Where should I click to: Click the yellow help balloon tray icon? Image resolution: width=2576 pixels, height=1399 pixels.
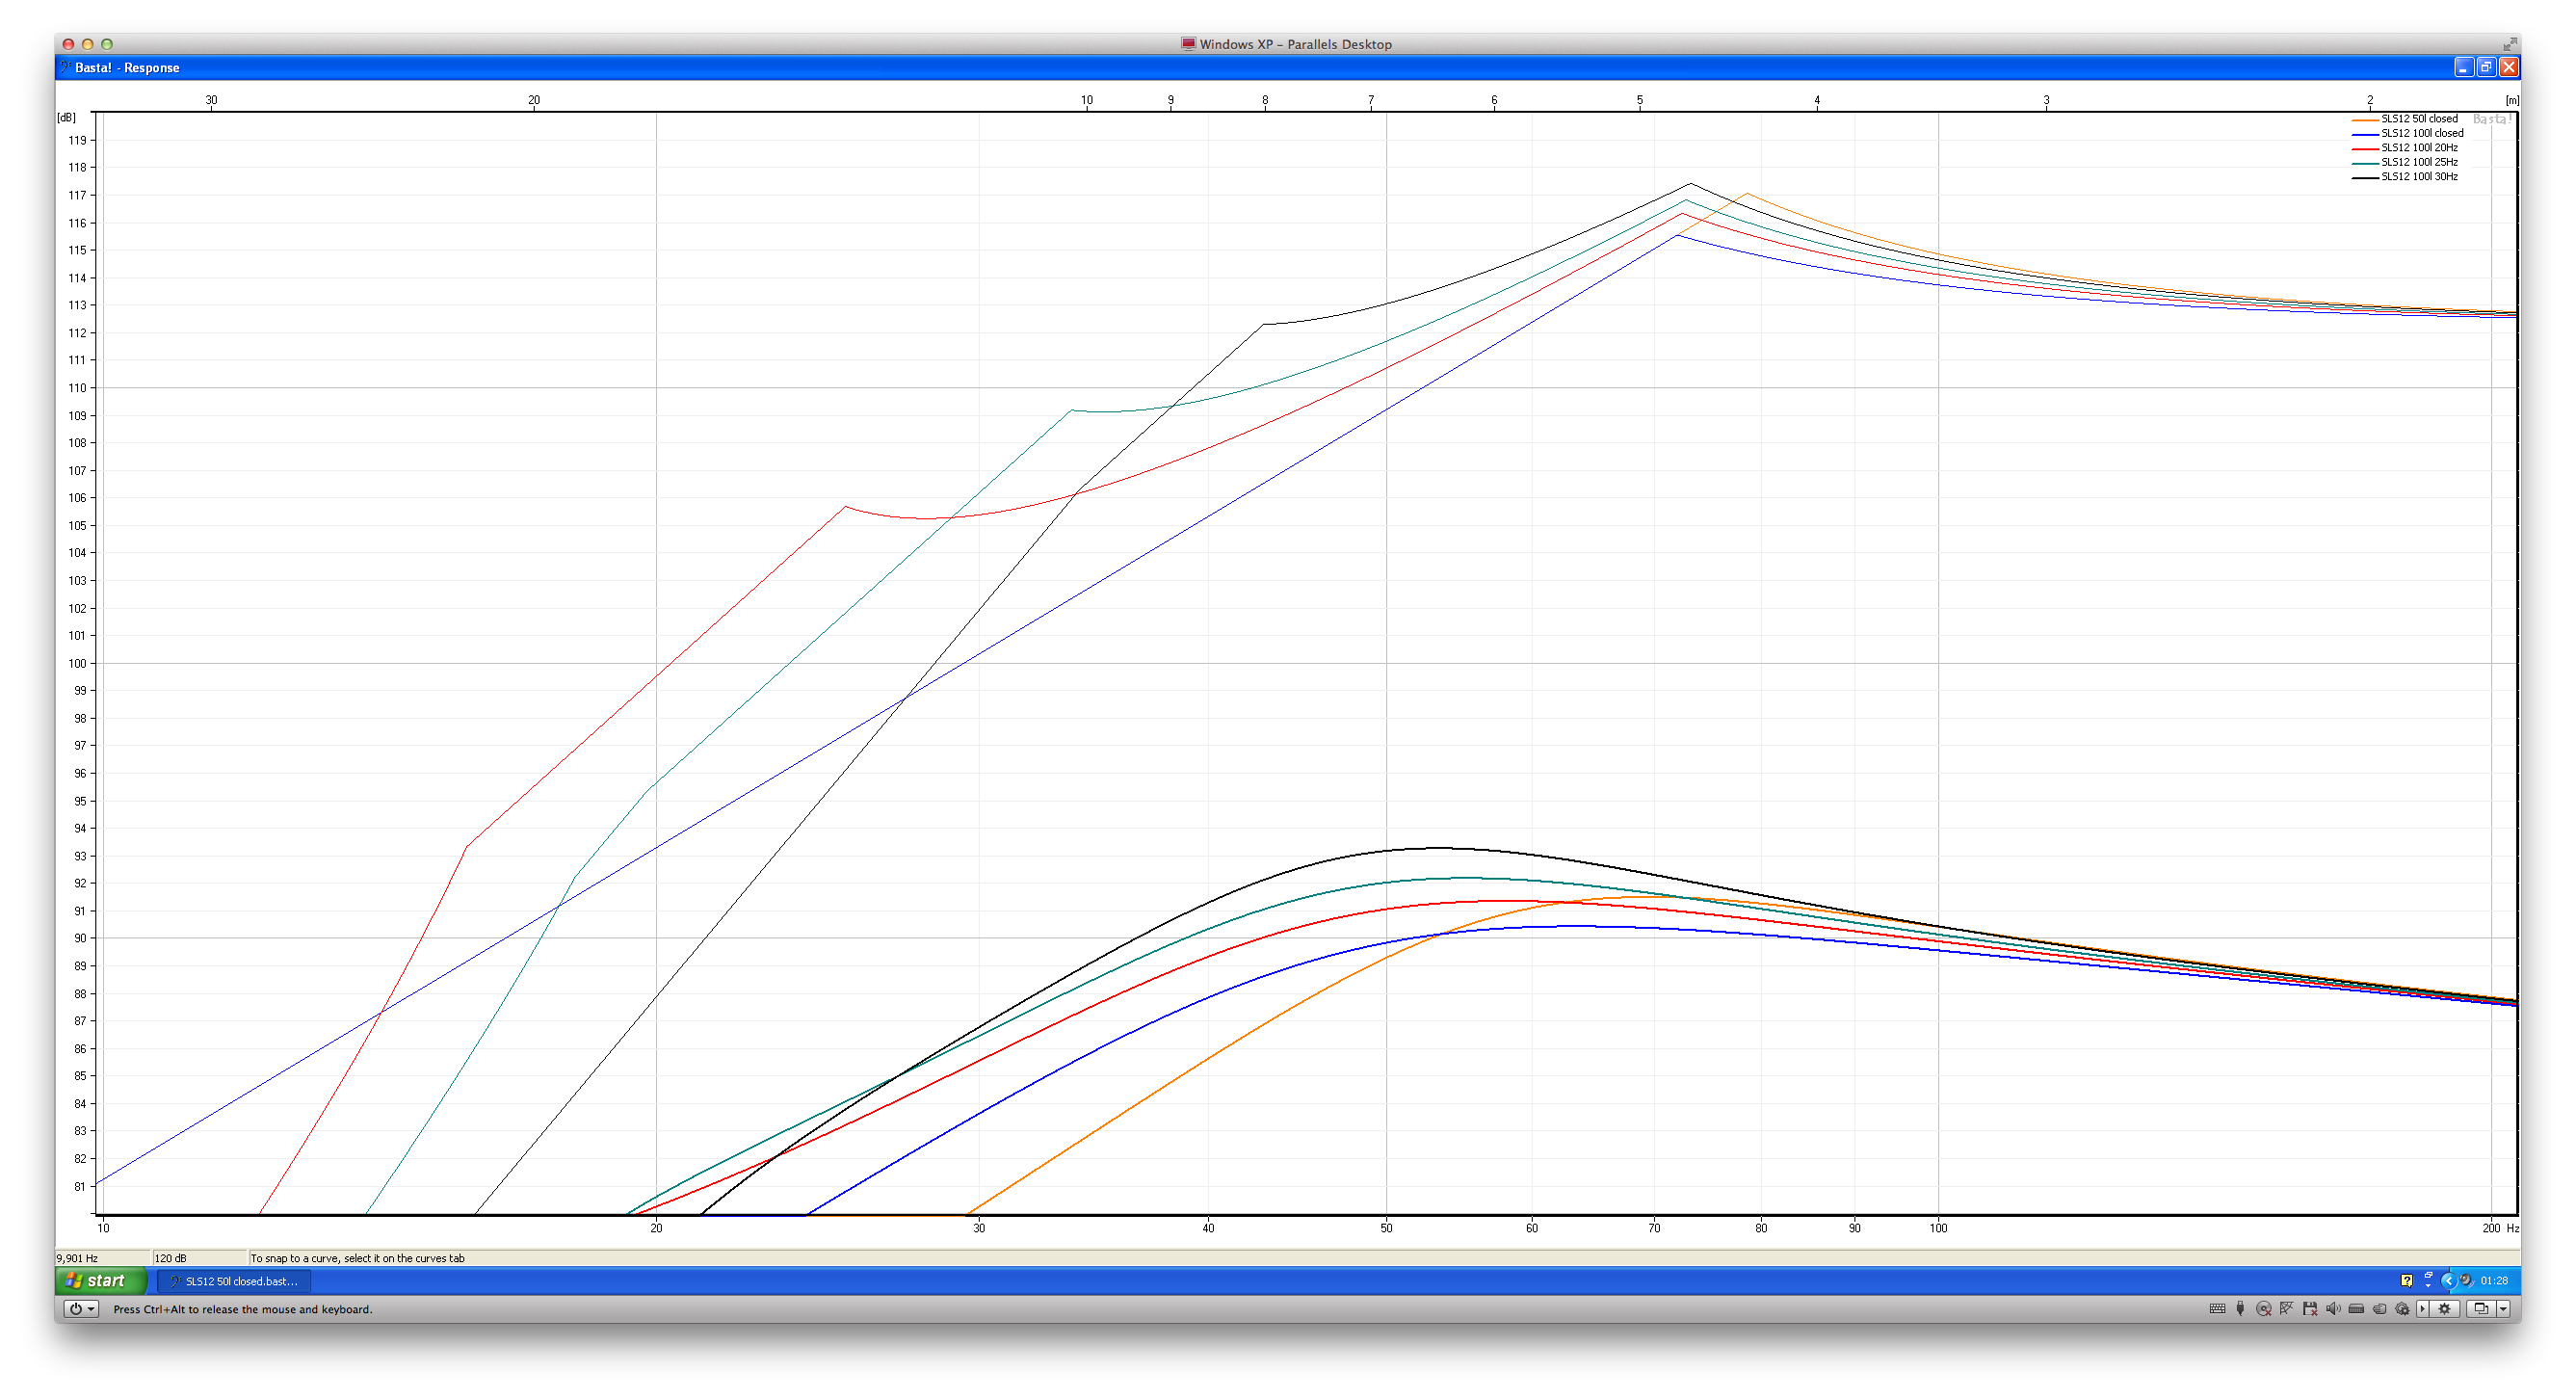coord(2407,1280)
